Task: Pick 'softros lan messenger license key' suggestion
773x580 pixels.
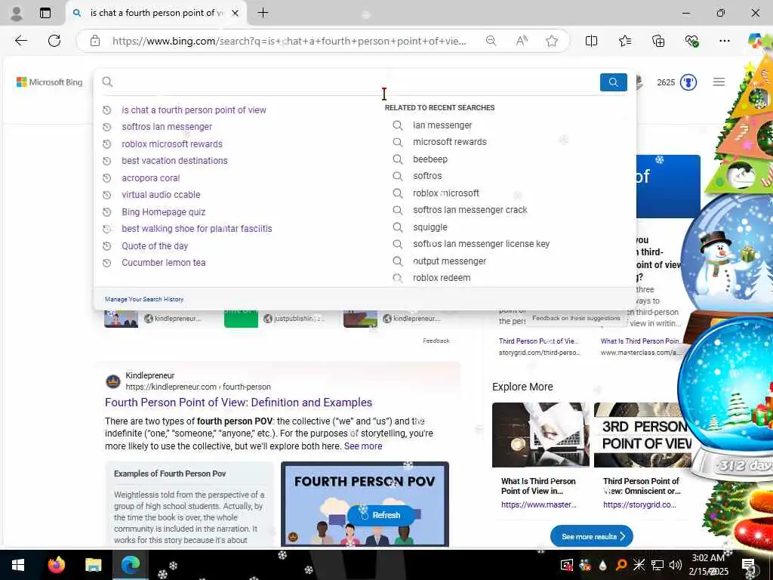Action: (481, 244)
